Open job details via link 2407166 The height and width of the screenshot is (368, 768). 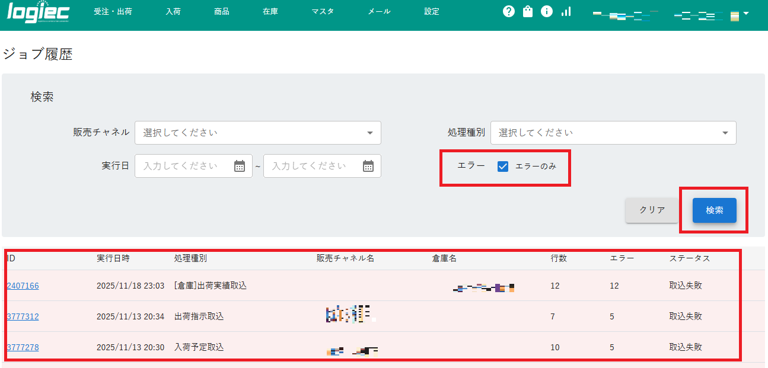[23, 286]
